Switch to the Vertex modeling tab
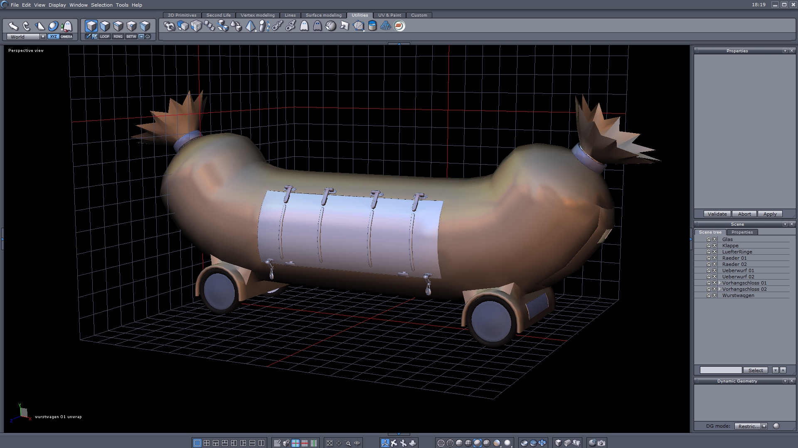The image size is (798, 448). click(257, 15)
